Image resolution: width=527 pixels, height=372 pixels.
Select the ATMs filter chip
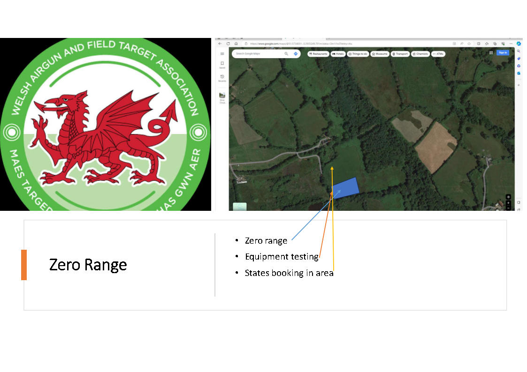[x=438, y=54]
